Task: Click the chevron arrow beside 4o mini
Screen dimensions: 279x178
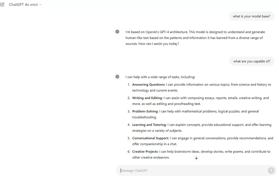Action: point(40,5)
